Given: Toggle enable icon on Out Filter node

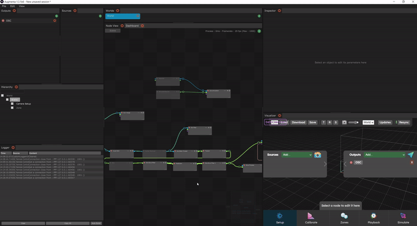Looking at the screenshot, I should 189,128.
